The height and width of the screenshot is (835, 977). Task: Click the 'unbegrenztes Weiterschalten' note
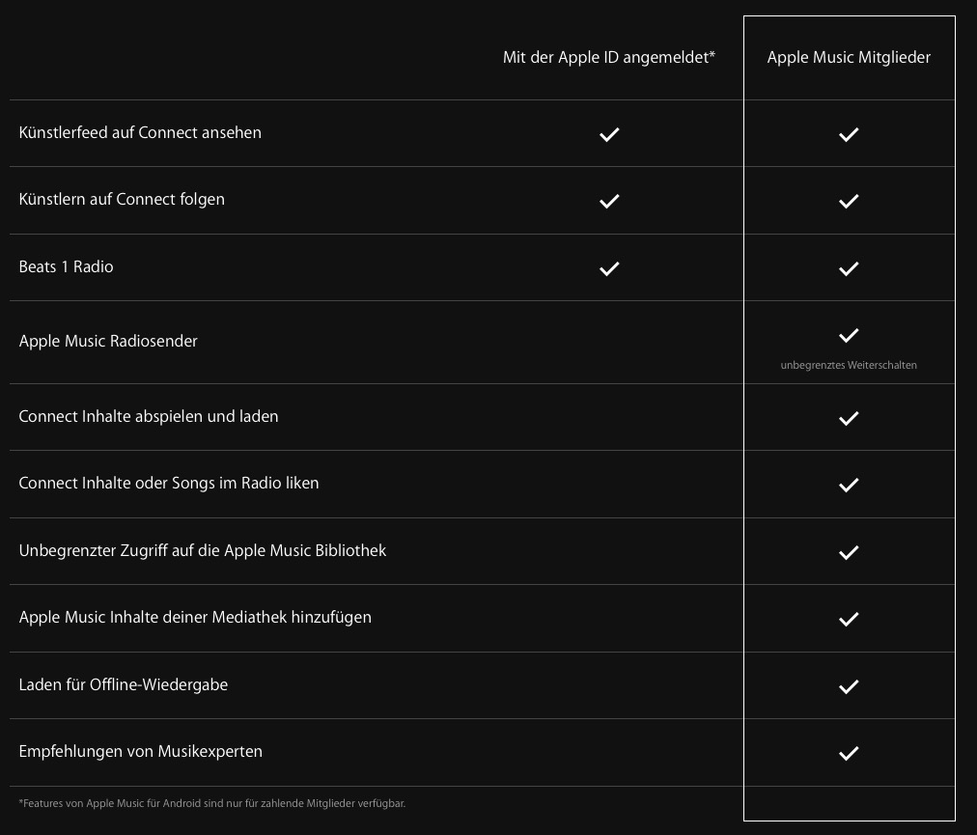click(849, 365)
